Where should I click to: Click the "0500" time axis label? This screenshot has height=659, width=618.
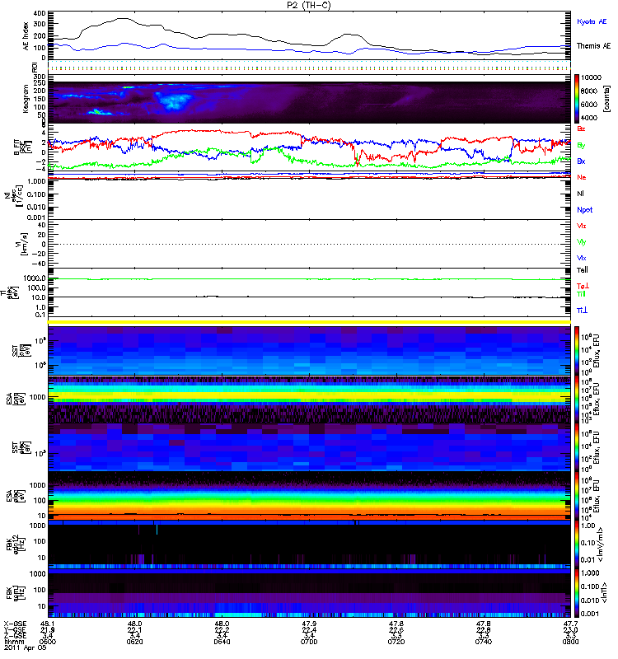pos(47,642)
